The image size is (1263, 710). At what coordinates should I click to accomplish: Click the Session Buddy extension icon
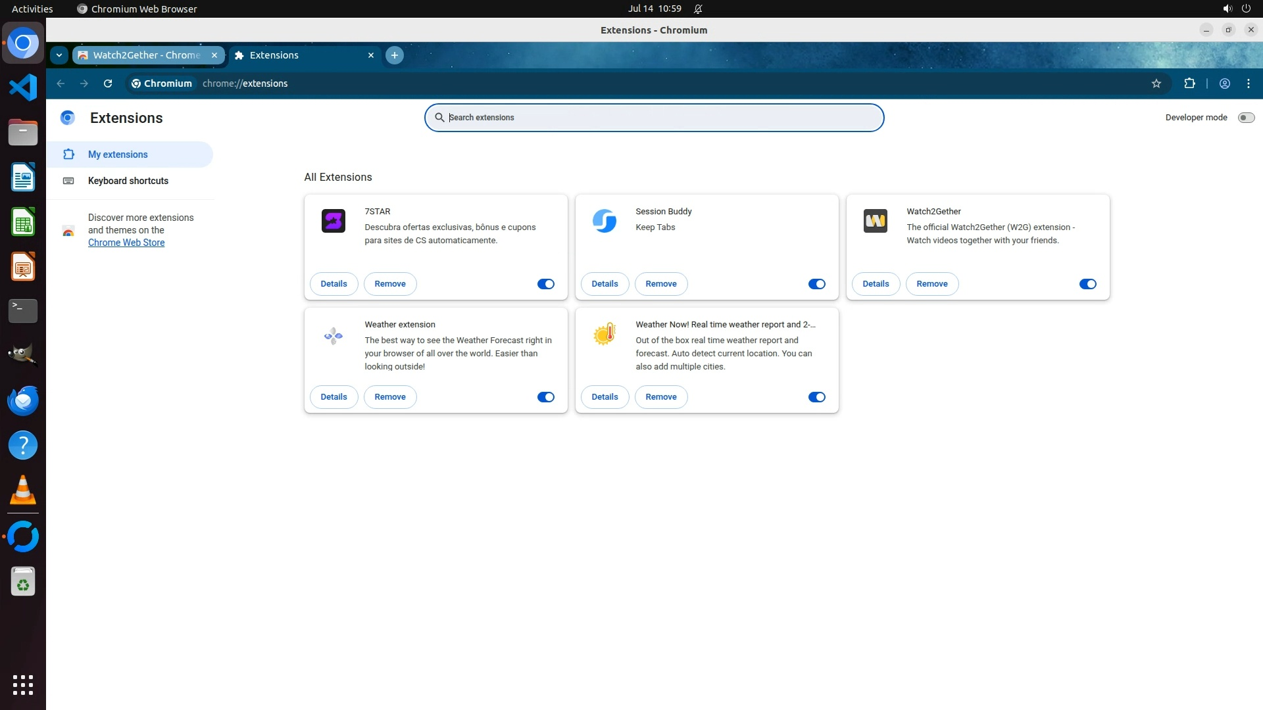604,221
